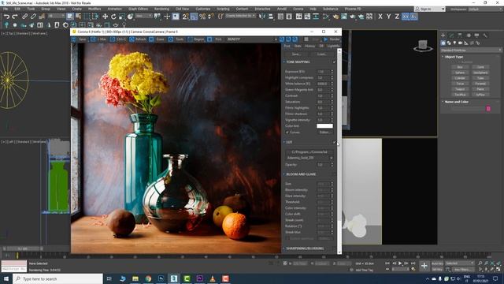Start rendering with the Render button
The image size is (504, 284).
(x=332, y=39)
